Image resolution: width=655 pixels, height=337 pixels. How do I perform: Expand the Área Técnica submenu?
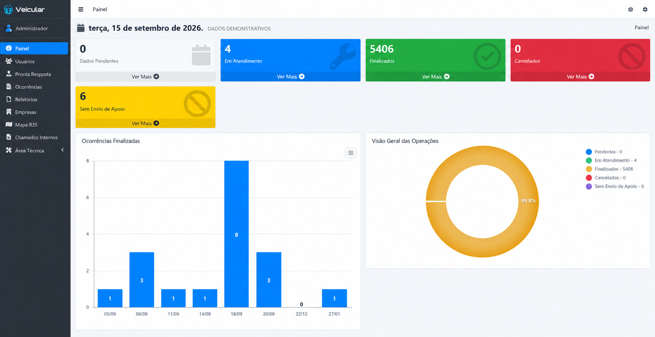(34, 150)
